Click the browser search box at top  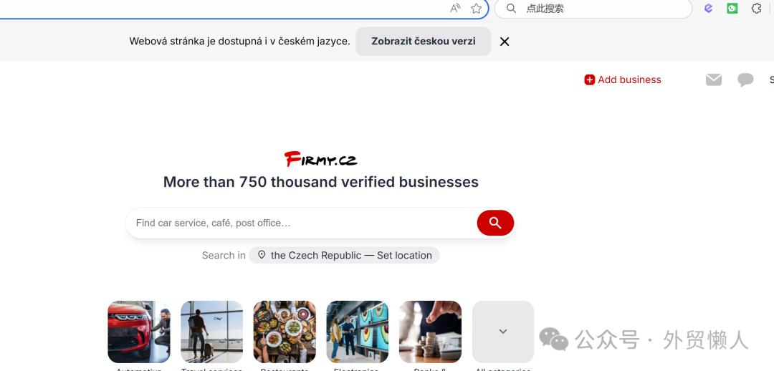click(x=593, y=9)
